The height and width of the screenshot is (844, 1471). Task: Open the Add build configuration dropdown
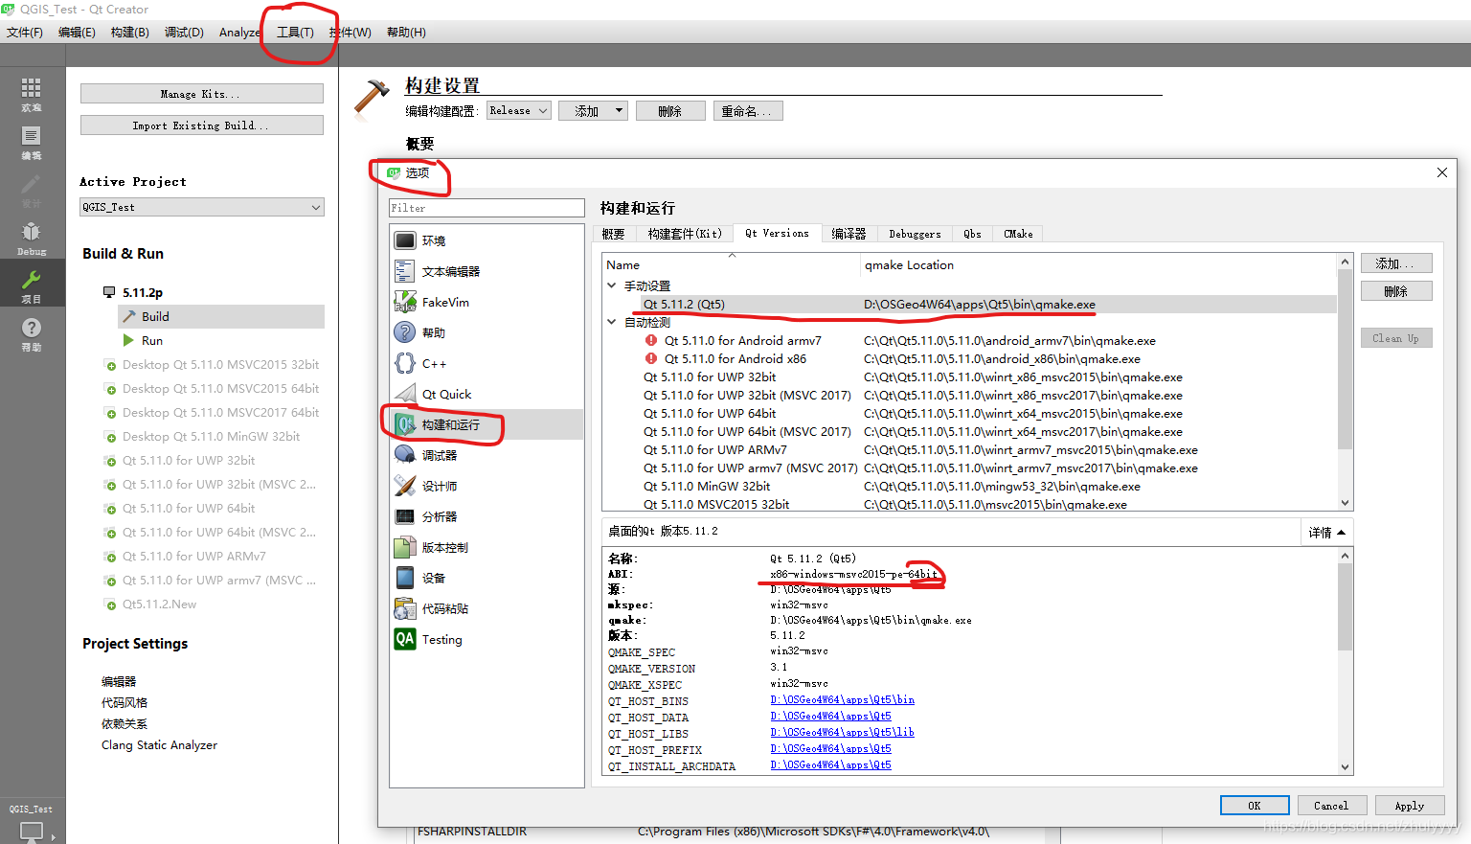[x=593, y=111]
